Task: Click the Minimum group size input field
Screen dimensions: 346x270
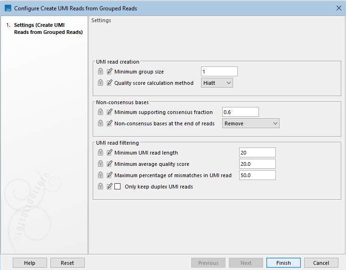Action: (219, 72)
